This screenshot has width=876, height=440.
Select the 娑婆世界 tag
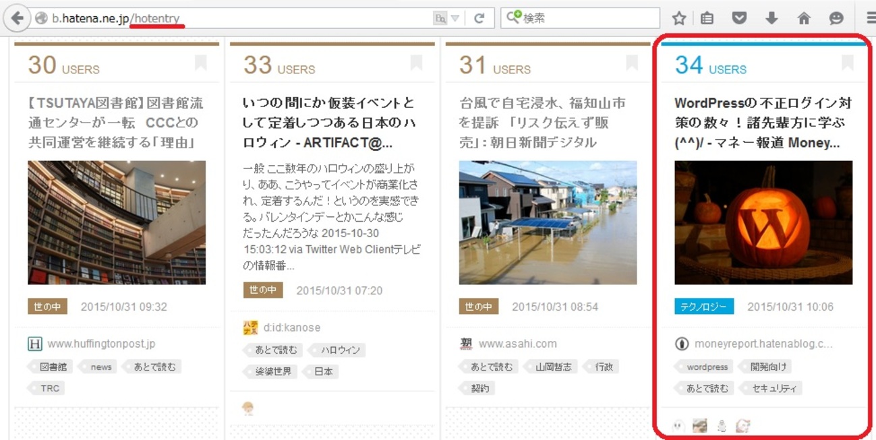click(x=271, y=371)
